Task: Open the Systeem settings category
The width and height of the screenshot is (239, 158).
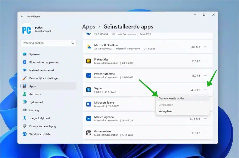Action: pyautogui.click(x=49, y=54)
